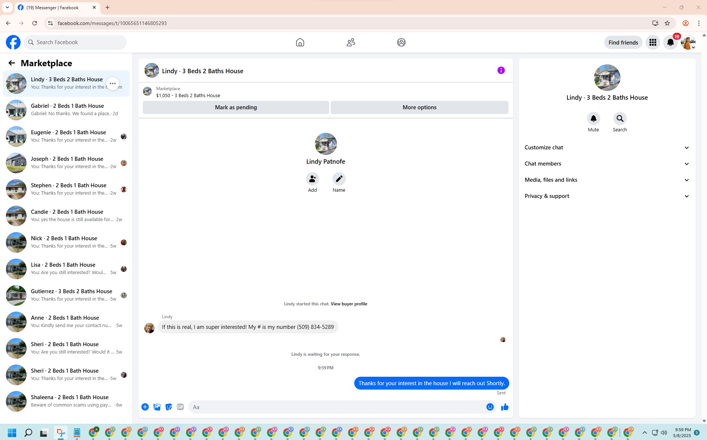View site information icon in address bar
The height and width of the screenshot is (440, 707).
(x=50, y=23)
